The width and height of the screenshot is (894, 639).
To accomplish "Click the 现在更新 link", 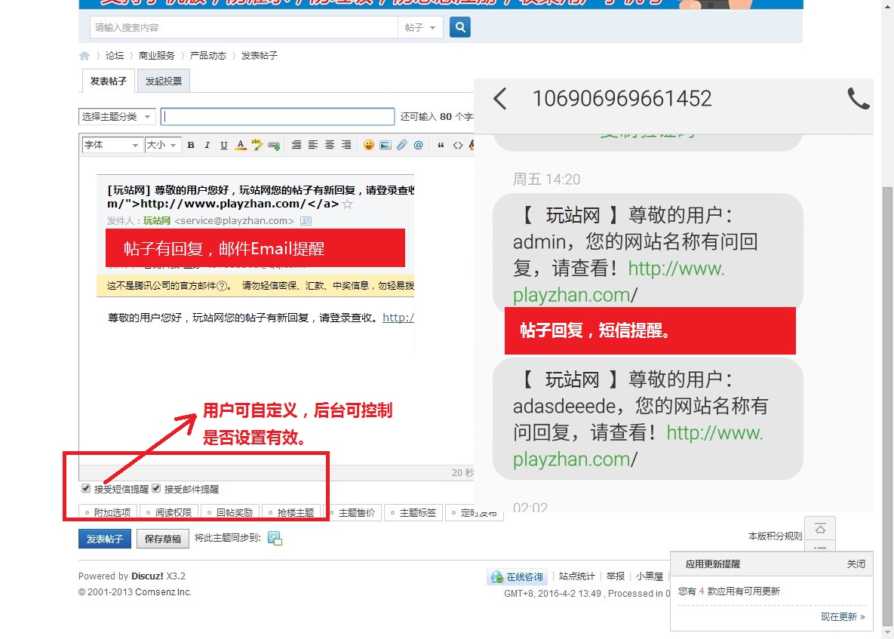I will [843, 617].
